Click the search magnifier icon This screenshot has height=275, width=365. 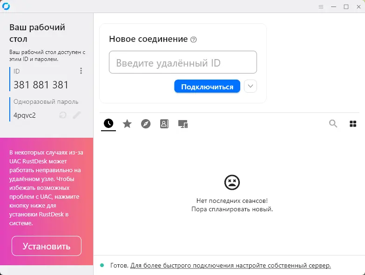pos(333,124)
